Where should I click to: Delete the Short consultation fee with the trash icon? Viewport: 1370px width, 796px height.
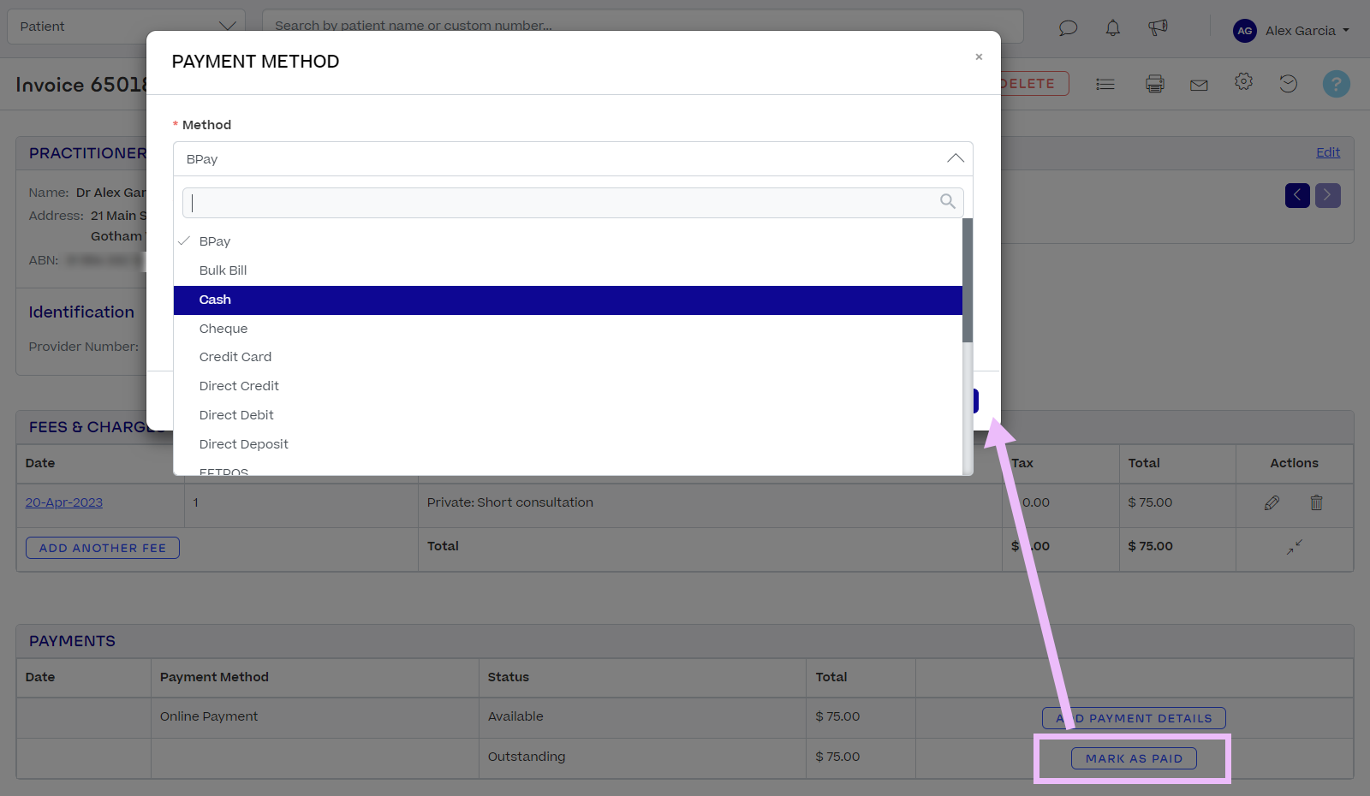(1316, 503)
